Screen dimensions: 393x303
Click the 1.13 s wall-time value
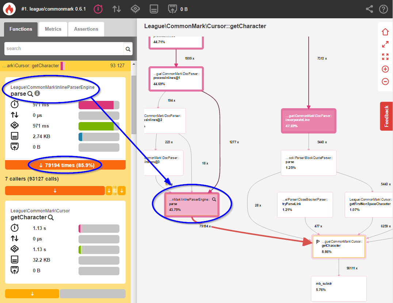(39, 228)
